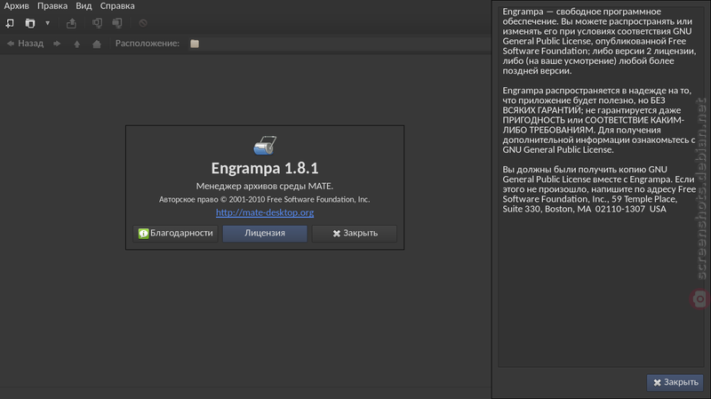Click the folder icon beside Расположение
711x399 pixels.
click(195, 44)
